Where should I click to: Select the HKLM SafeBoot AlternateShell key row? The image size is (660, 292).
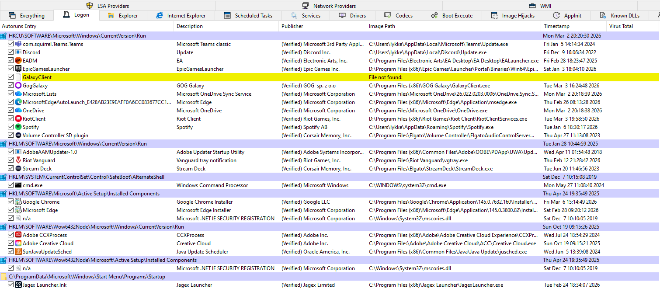330,177
